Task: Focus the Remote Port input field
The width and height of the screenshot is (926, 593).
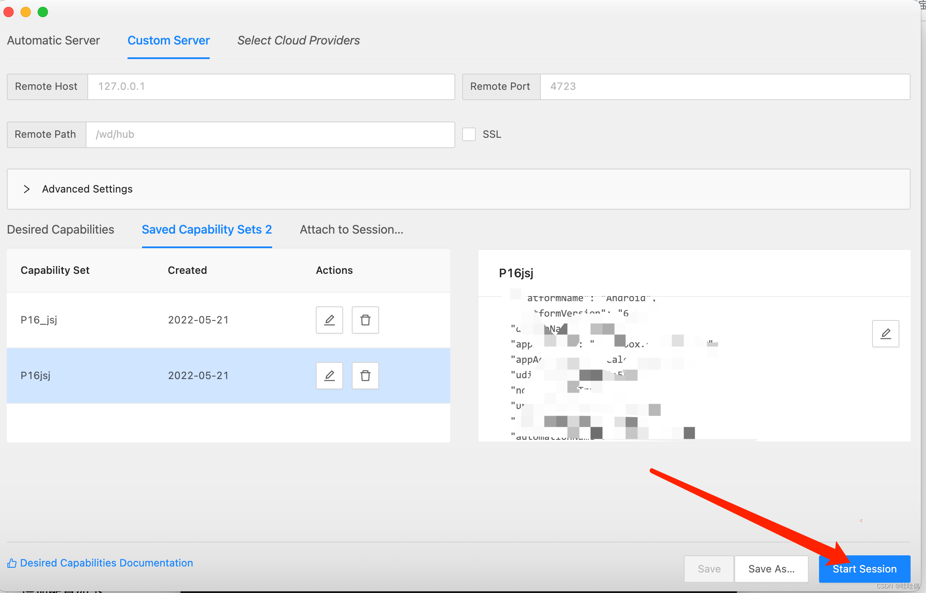Action: point(724,87)
